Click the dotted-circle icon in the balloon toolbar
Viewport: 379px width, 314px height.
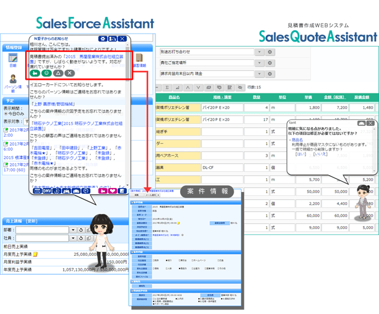[57, 191]
